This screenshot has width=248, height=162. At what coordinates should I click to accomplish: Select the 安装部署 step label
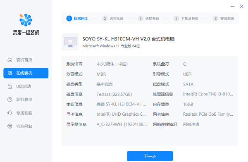coord(227,19)
